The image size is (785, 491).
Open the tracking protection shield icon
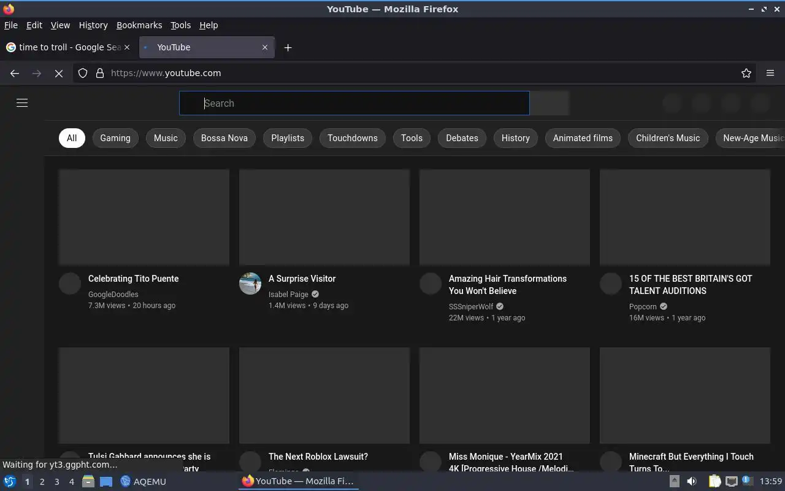(x=83, y=73)
